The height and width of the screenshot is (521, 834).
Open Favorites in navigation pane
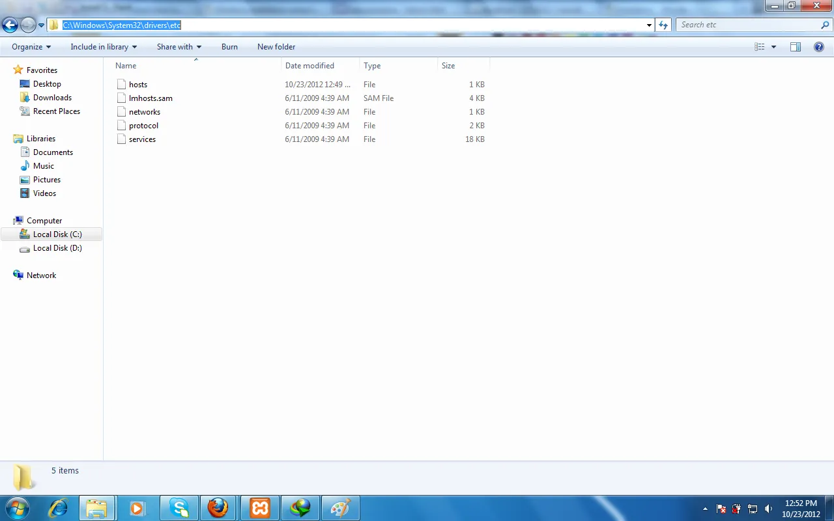click(42, 70)
